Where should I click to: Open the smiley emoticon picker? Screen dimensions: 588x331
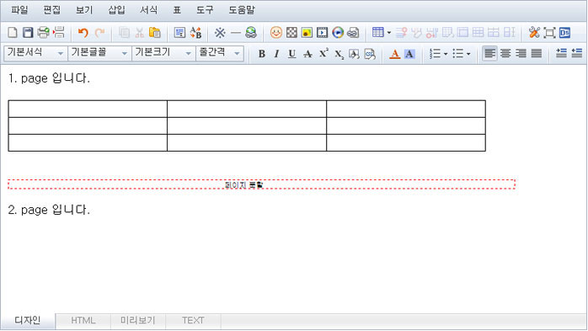276,33
